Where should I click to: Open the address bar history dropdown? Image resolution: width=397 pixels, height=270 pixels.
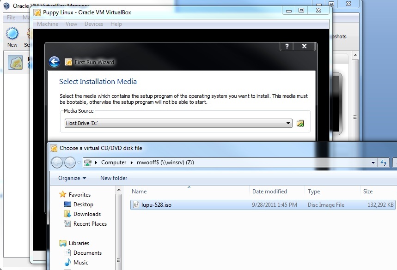[373, 162]
